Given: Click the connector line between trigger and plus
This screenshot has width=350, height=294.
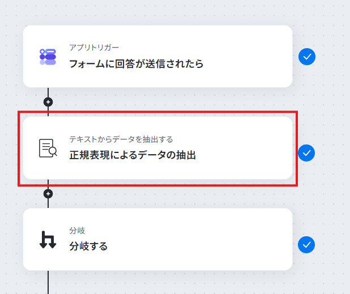Looking at the screenshot, I should pyautogui.click(x=48, y=92).
